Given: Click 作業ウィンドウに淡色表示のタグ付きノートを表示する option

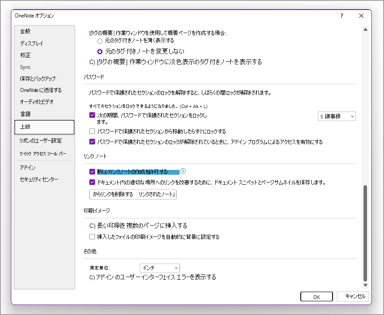Looking at the screenshot, I should pyautogui.click(x=176, y=62).
